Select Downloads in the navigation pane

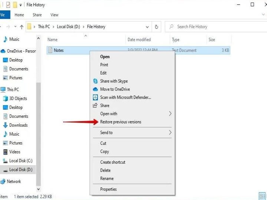[x=18, y=125]
